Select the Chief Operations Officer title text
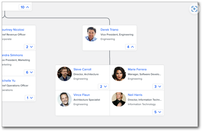This screenshot has width=202, height=132. (15, 86)
